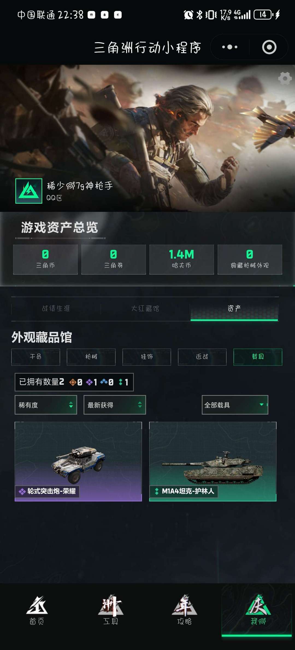Open the M1A4坦克-护林人 tank skin card
Screen dimensions: 295x650
pos(213,461)
